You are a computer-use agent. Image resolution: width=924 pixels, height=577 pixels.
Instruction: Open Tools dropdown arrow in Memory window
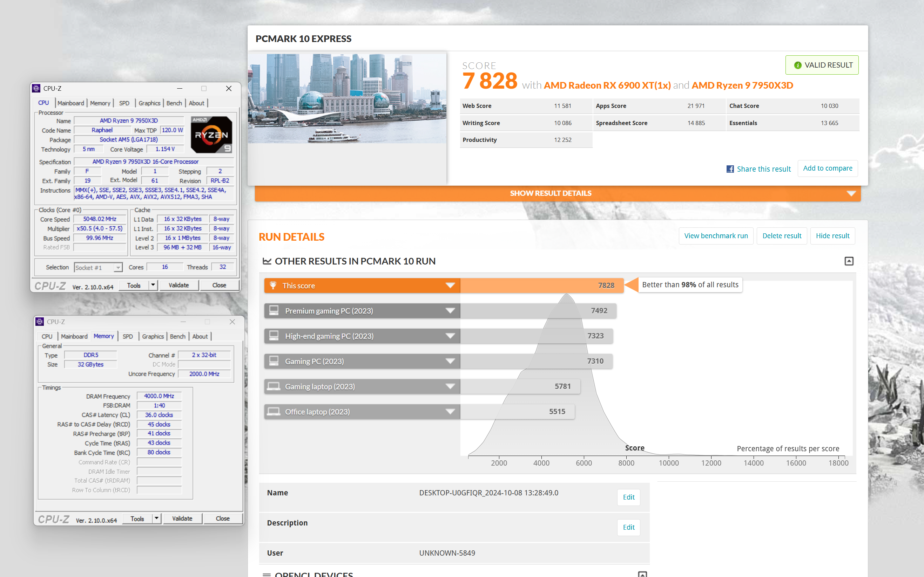pyautogui.click(x=157, y=518)
